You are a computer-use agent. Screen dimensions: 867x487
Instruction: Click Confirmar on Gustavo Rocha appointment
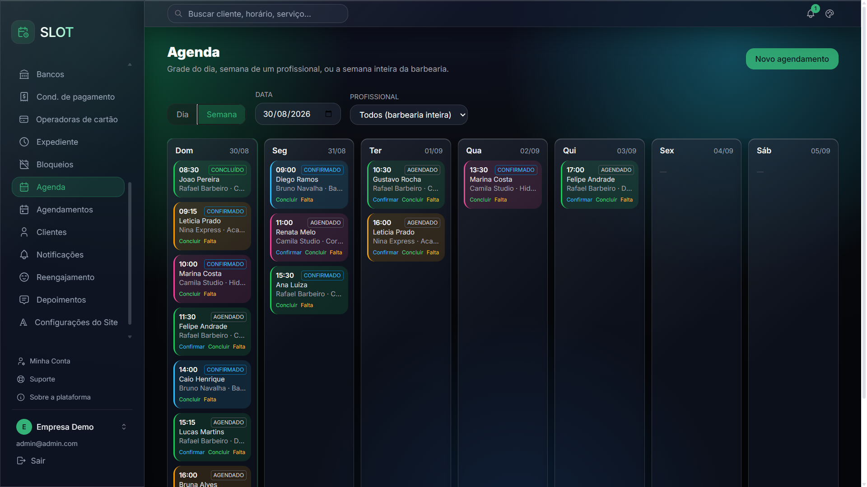point(386,200)
